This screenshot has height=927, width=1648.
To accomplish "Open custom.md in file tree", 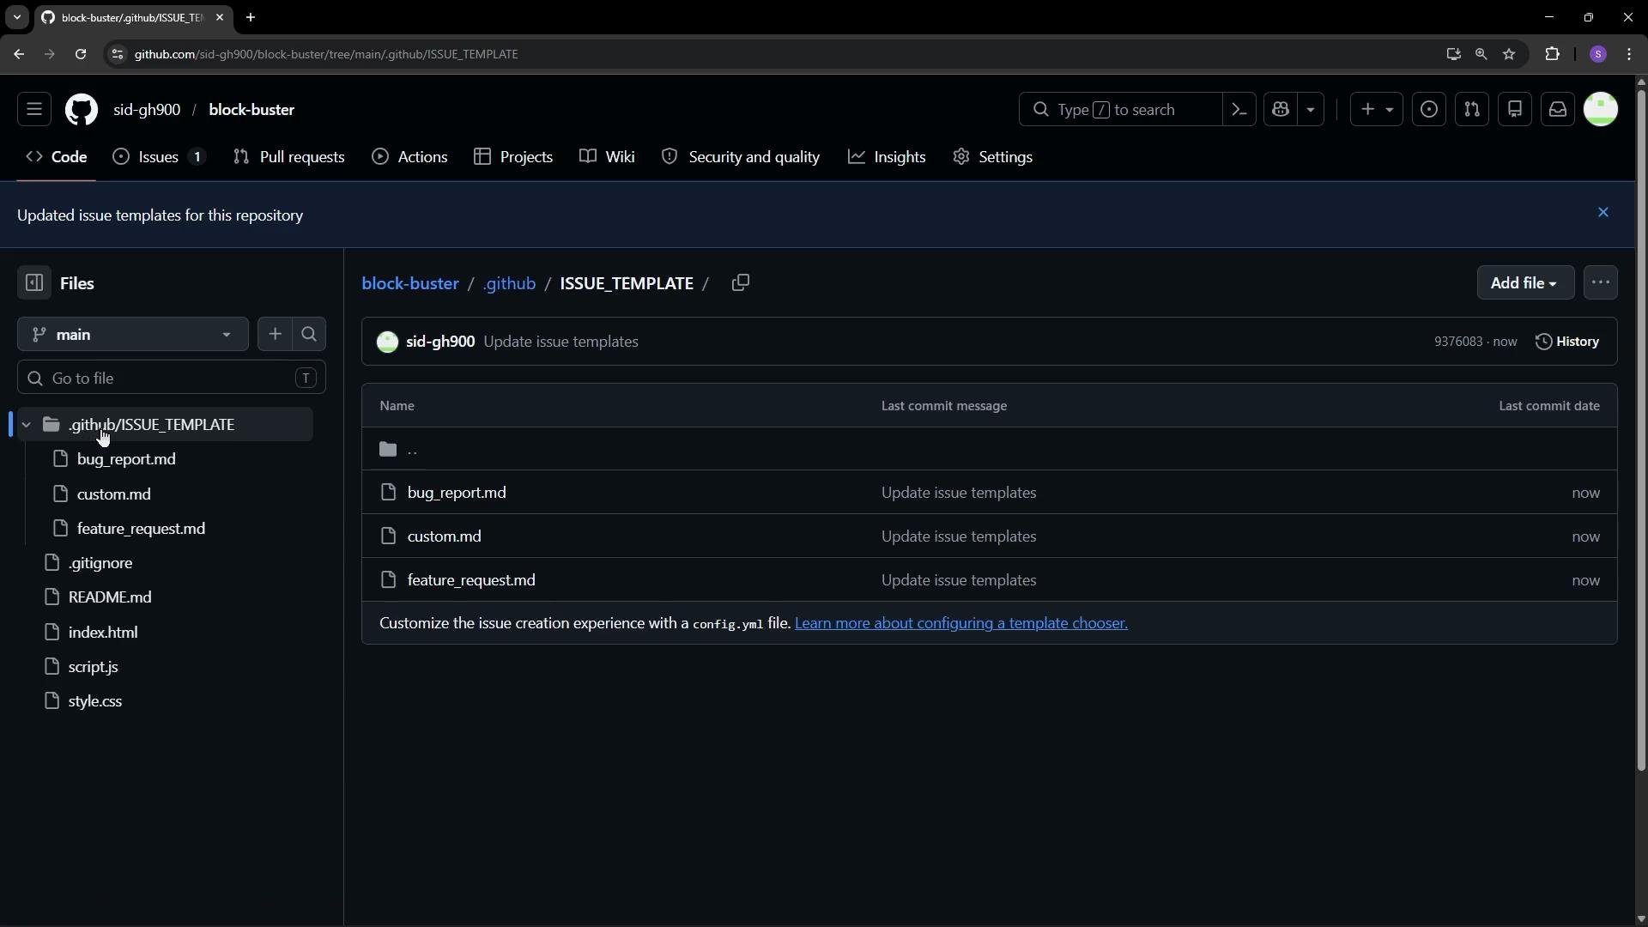I will (113, 494).
